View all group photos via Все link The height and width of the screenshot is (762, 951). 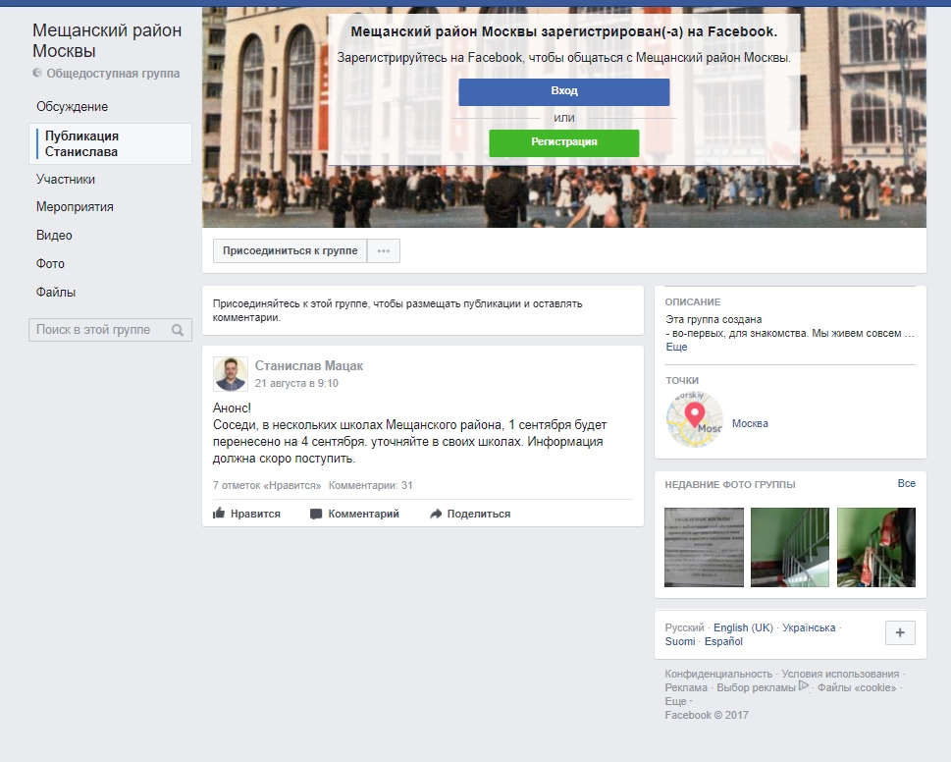906,484
